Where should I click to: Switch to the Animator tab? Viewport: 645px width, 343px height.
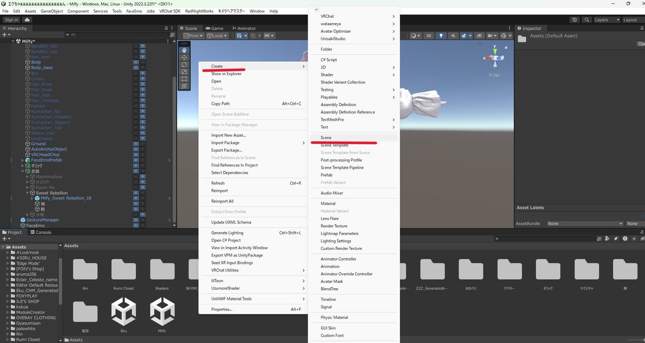pos(243,28)
